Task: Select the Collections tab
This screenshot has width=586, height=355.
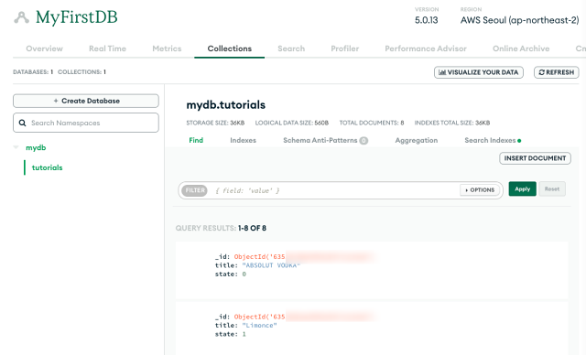Action: (230, 48)
